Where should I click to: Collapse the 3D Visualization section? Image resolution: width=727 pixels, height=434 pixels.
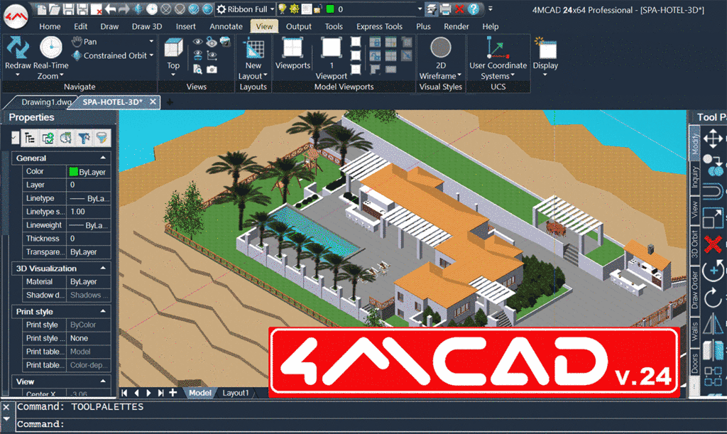point(103,268)
